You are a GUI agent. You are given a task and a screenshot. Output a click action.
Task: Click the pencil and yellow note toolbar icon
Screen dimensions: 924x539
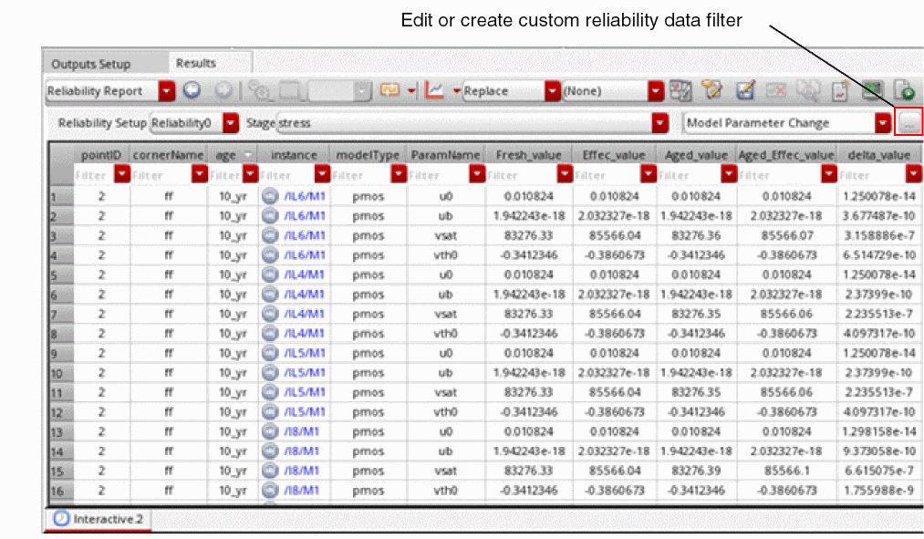711,91
